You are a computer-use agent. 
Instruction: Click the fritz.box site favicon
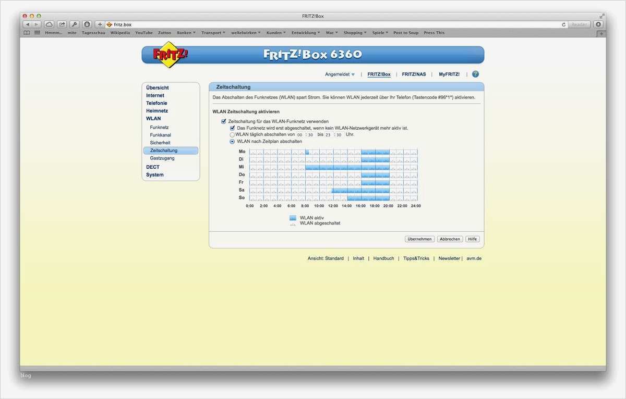click(109, 24)
